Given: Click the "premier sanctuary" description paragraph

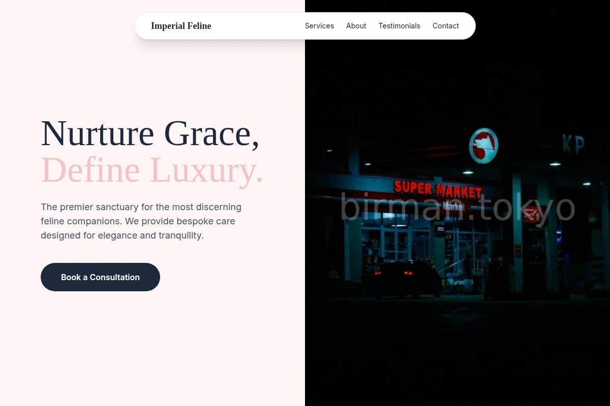Looking at the screenshot, I should click(142, 221).
